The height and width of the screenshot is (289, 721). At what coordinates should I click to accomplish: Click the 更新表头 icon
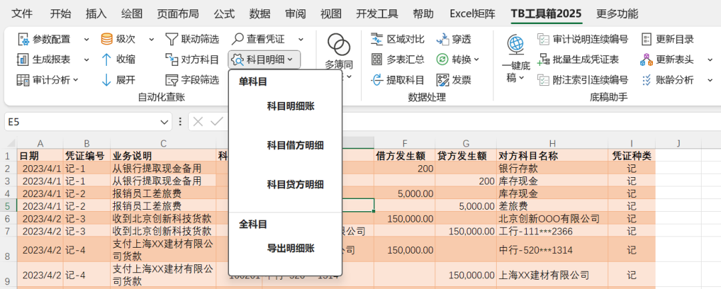(x=646, y=59)
